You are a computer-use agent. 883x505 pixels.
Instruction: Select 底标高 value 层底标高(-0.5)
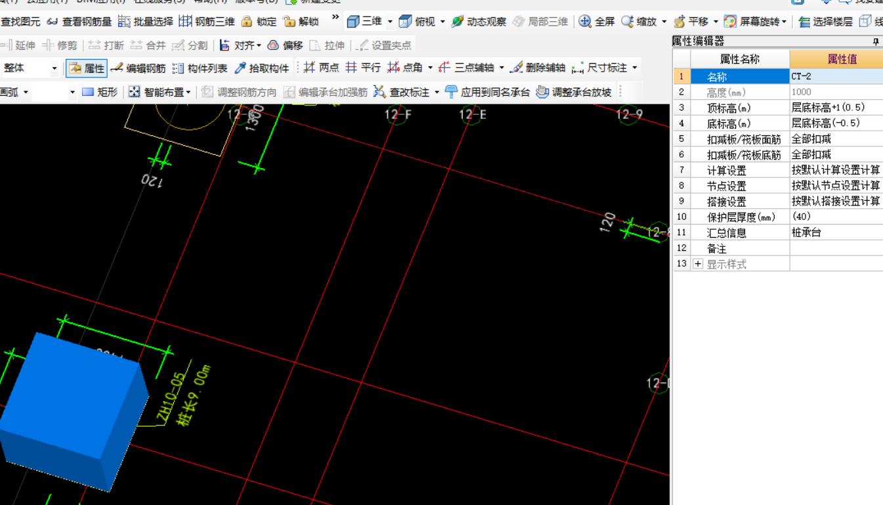pyautogui.click(x=836, y=123)
